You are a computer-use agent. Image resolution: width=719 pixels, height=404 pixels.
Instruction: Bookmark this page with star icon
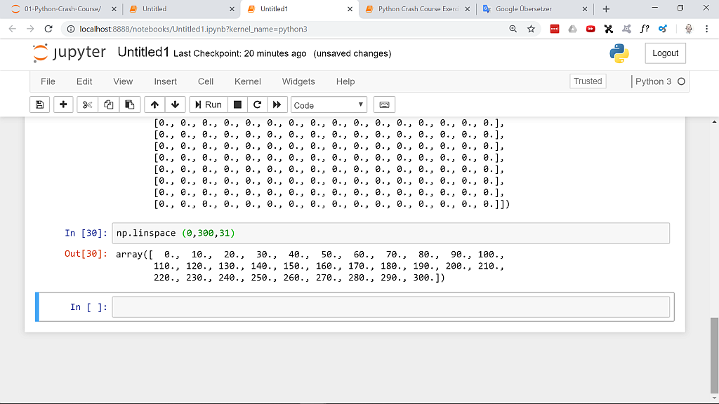coord(531,29)
